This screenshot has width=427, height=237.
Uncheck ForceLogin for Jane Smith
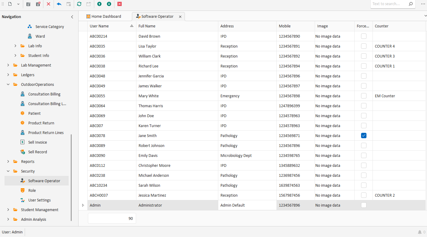[x=363, y=136]
